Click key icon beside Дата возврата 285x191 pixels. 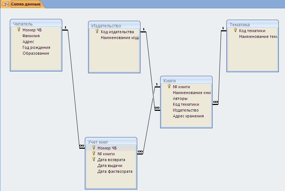coord(94,159)
